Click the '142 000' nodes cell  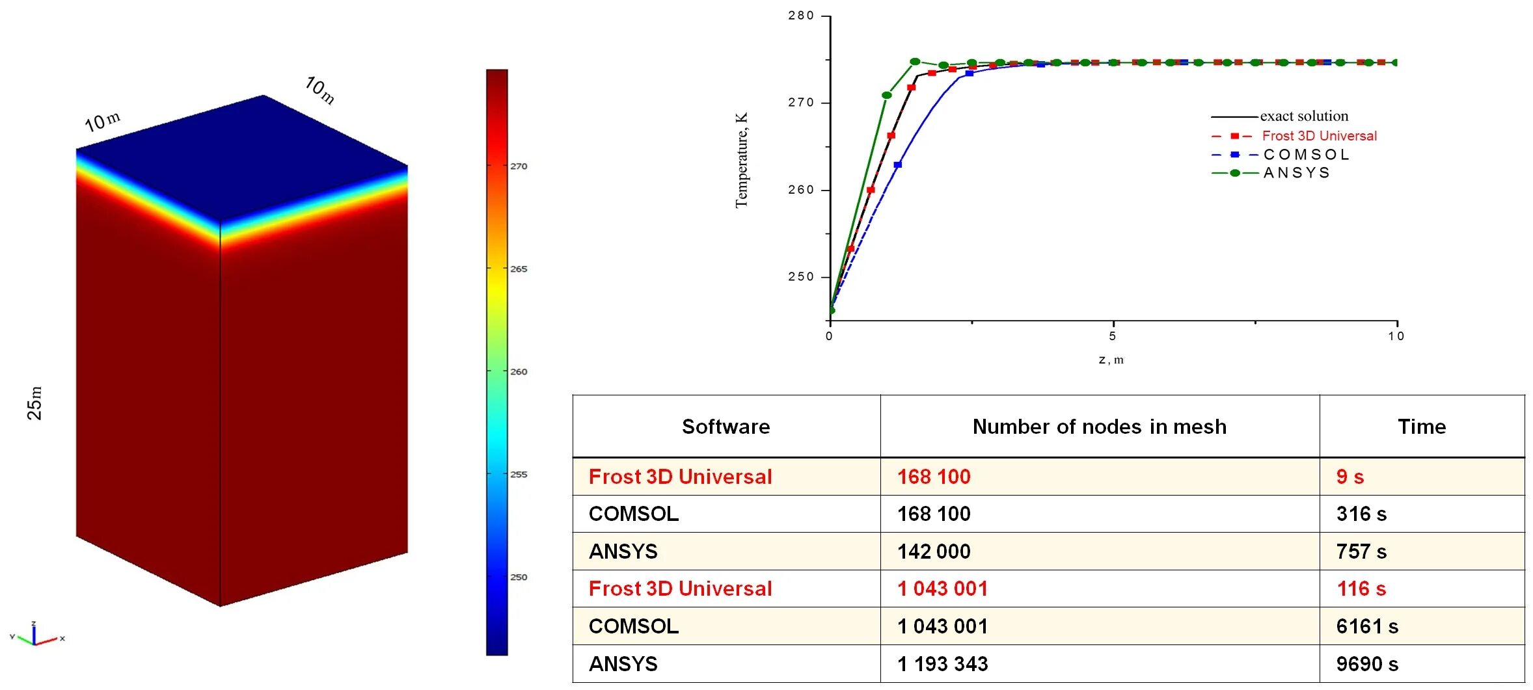point(1100,551)
